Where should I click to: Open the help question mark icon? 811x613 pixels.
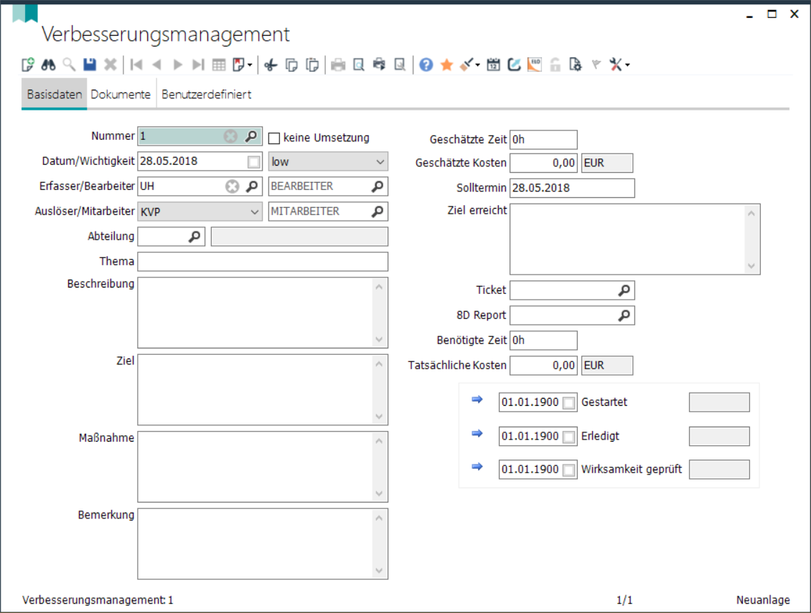(426, 65)
